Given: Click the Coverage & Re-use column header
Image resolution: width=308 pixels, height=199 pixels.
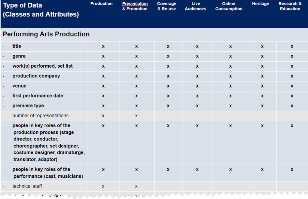Looking at the screenshot, I should tap(166, 6).
